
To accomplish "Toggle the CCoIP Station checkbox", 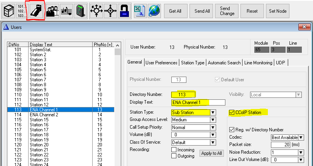I will click(232, 112).
